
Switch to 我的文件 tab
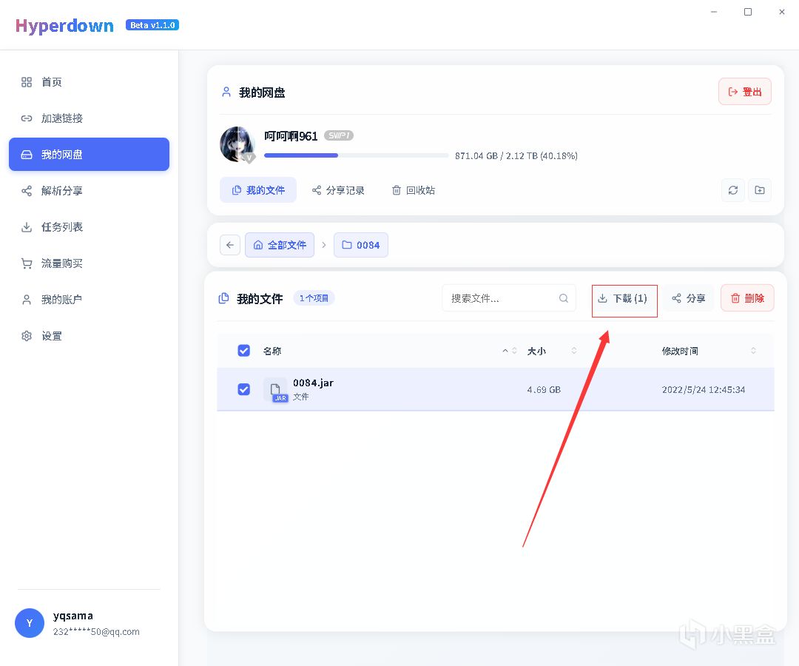click(x=258, y=190)
